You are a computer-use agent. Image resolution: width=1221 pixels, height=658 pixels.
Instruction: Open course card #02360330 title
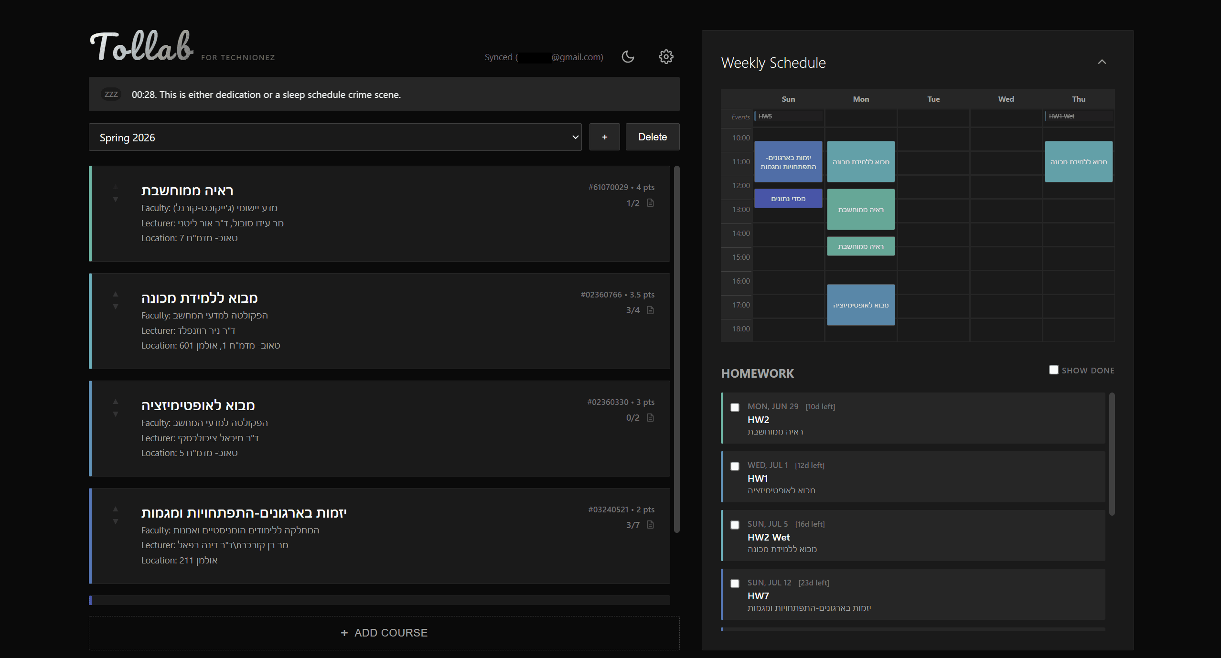pos(198,405)
